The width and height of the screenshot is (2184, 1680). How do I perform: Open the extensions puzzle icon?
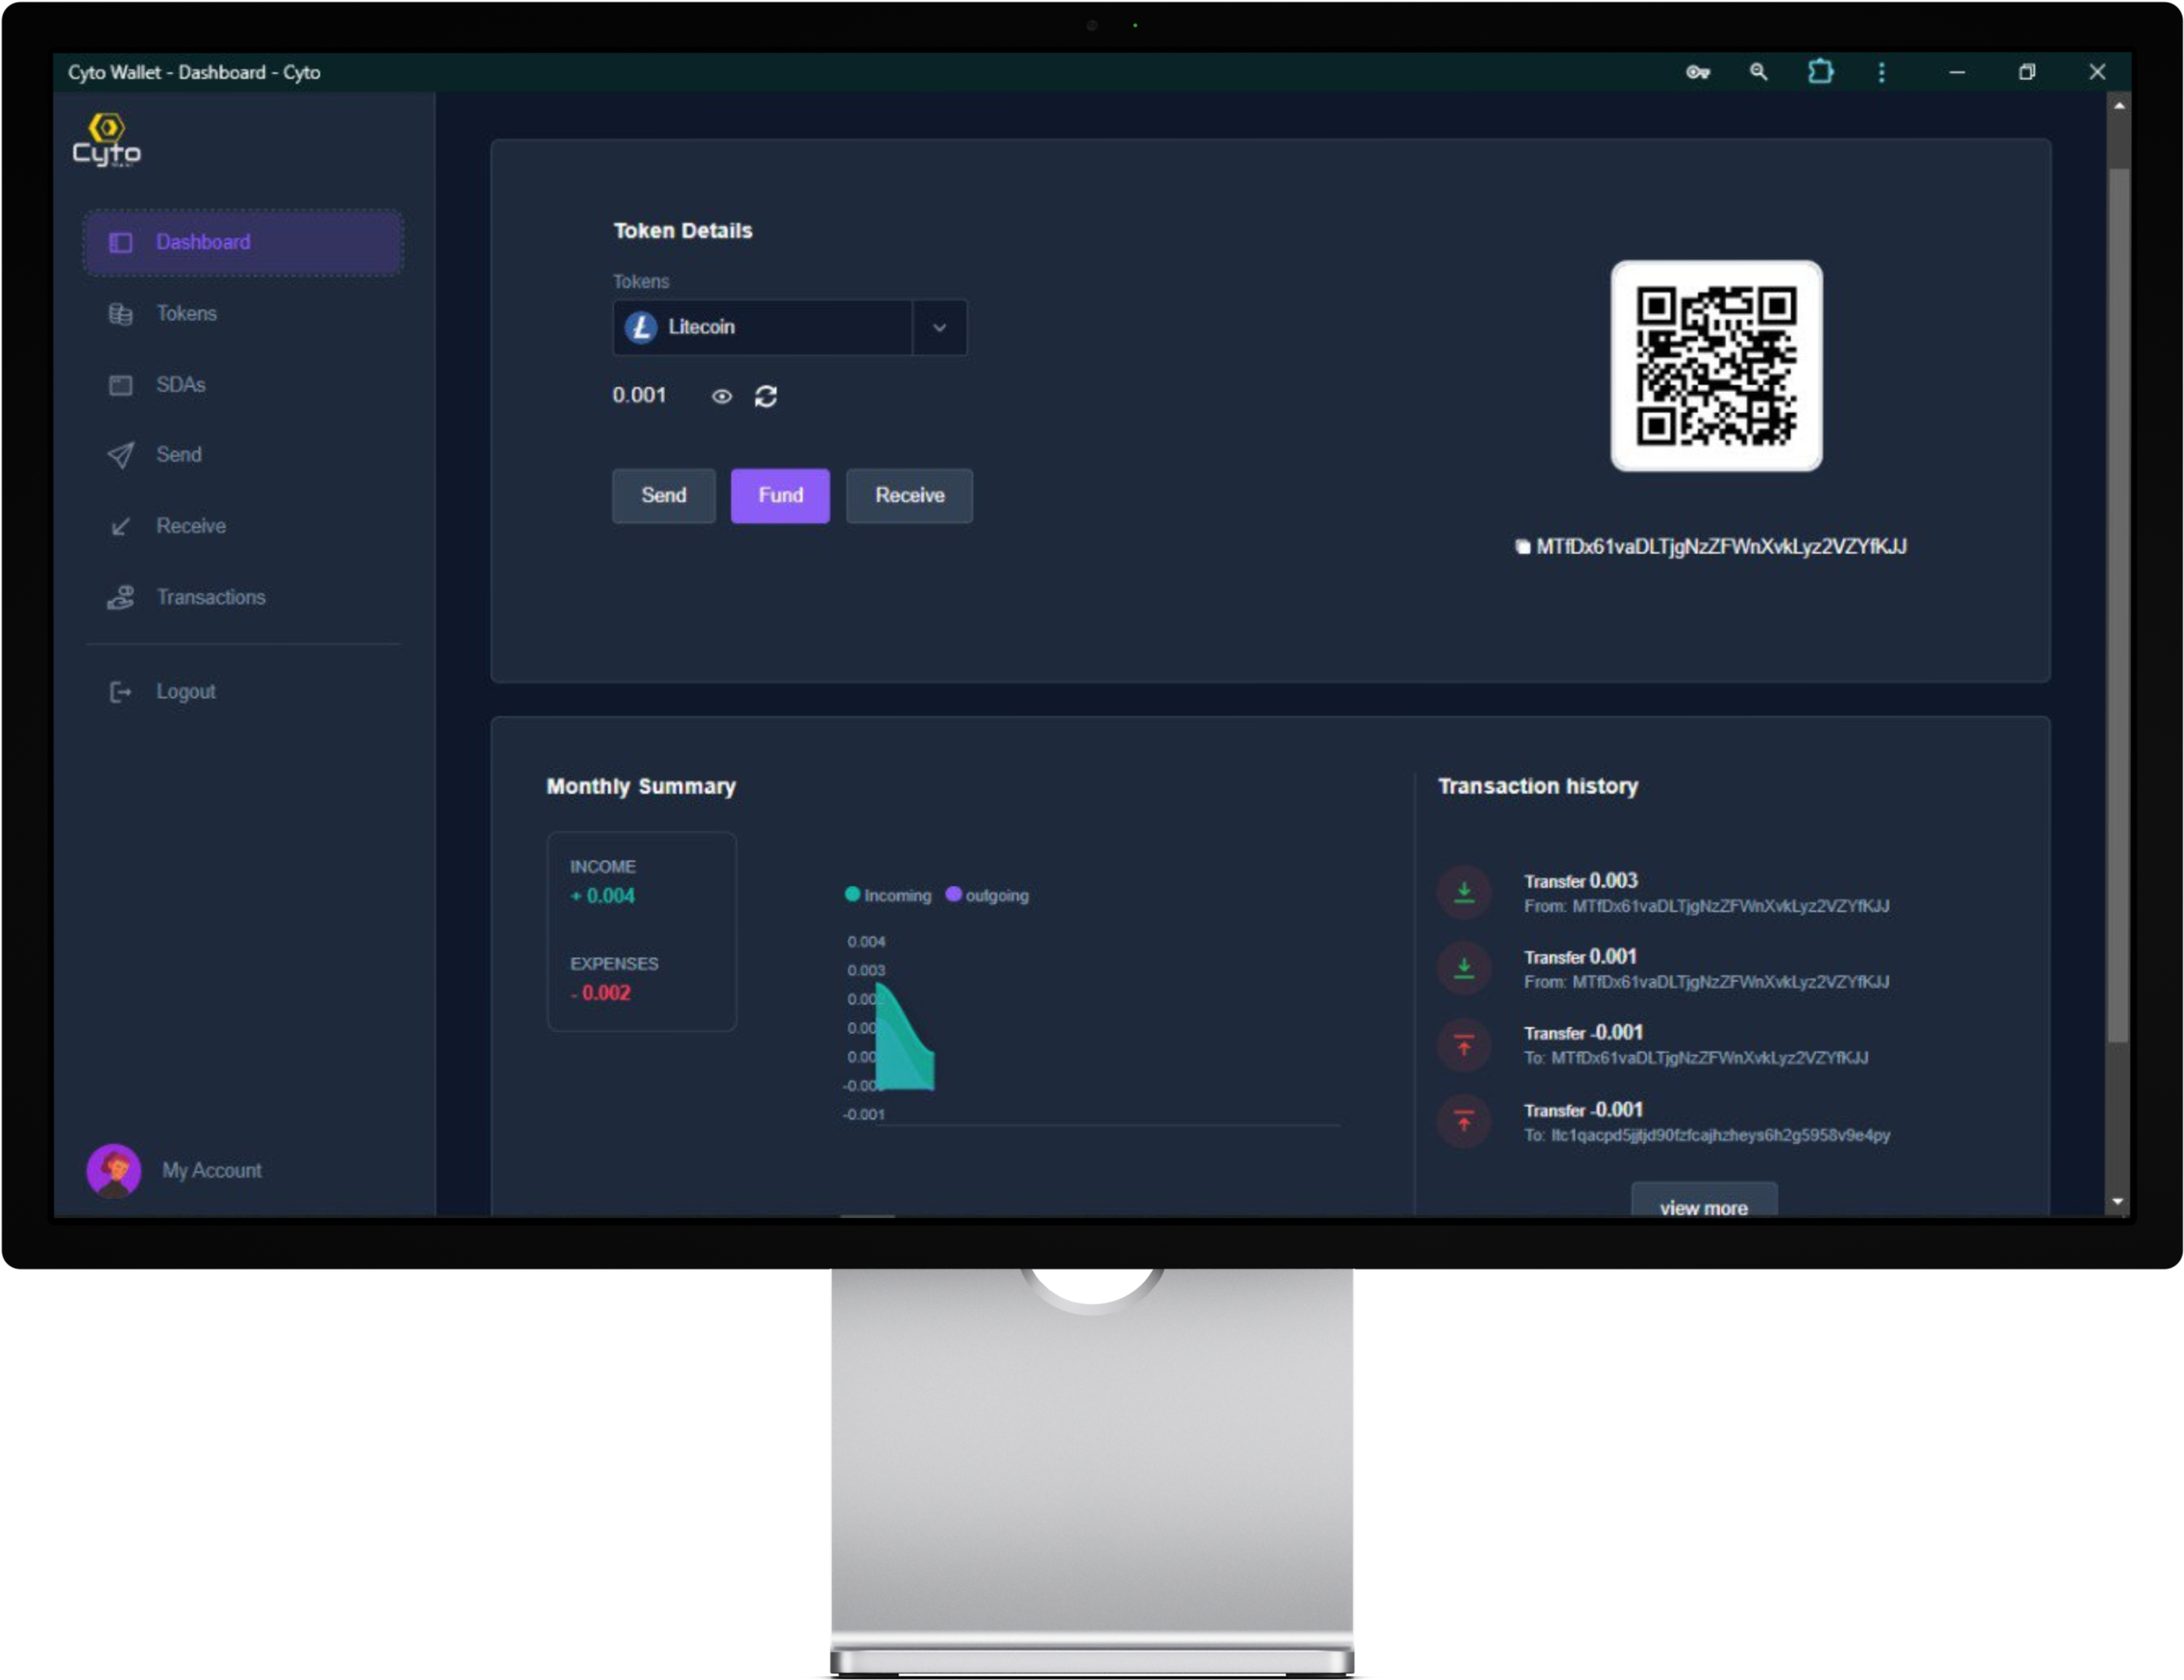pyautogui.click(x=1820, y=72)
